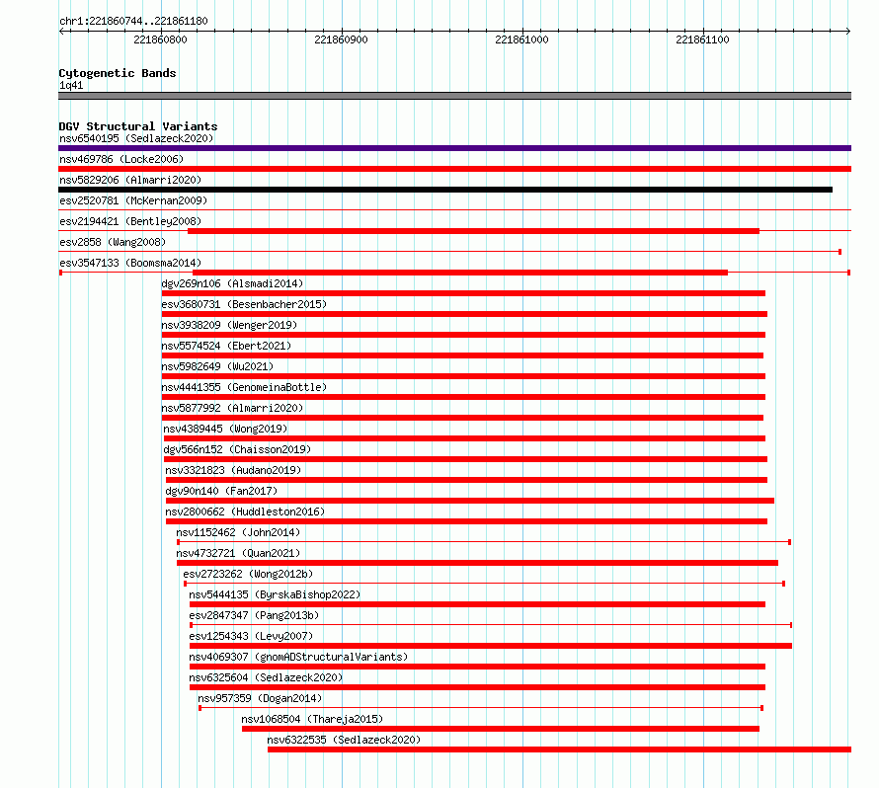This screenshot has width=879, height=788.
Task: Select esv1254343 (Levy2007) label
Action: (251, 636)
